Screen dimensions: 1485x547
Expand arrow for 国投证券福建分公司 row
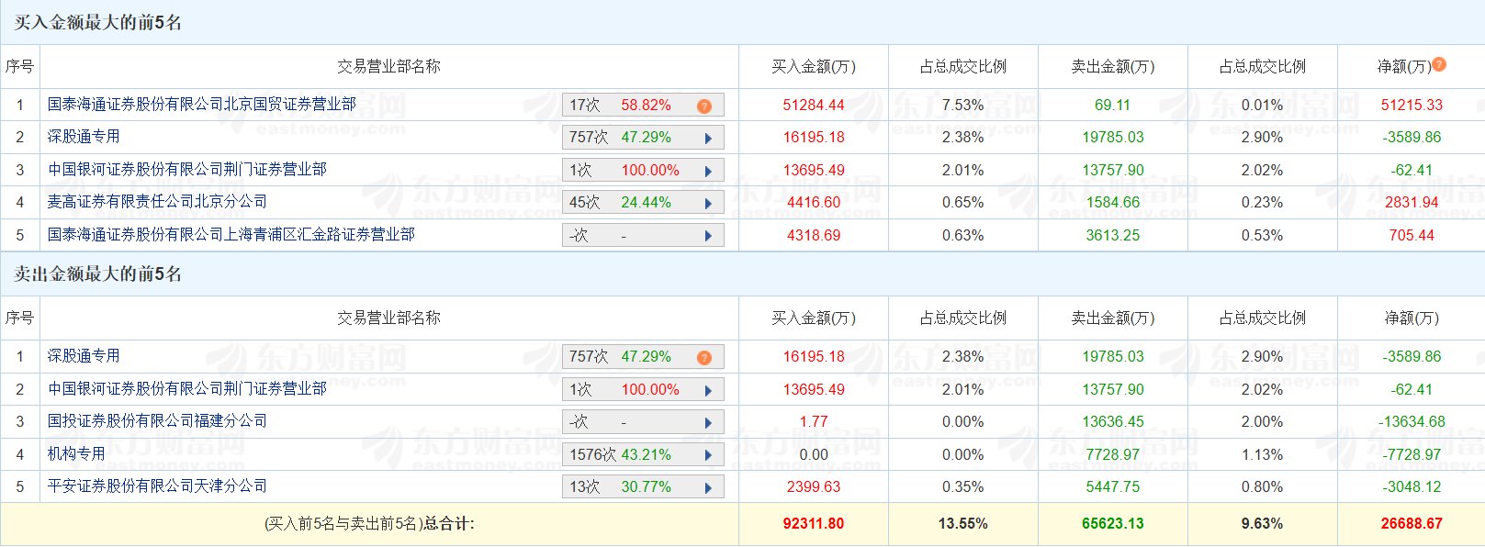coord(708,423)
